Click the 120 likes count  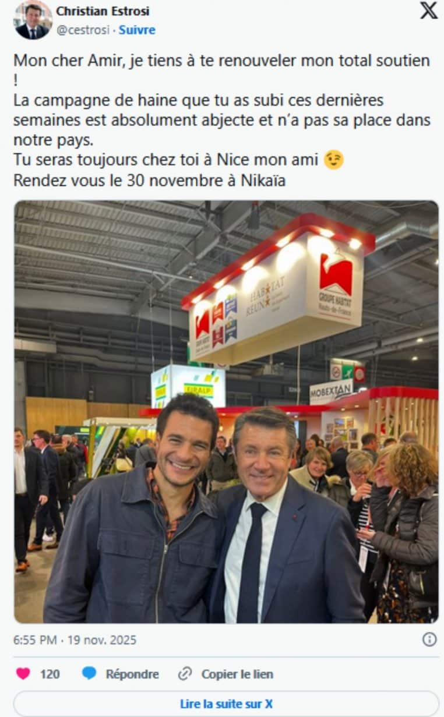tap(50, 674)
